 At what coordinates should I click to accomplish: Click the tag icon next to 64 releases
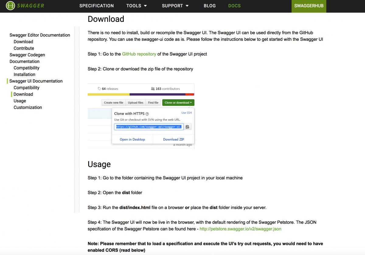[x=99, y=89]
